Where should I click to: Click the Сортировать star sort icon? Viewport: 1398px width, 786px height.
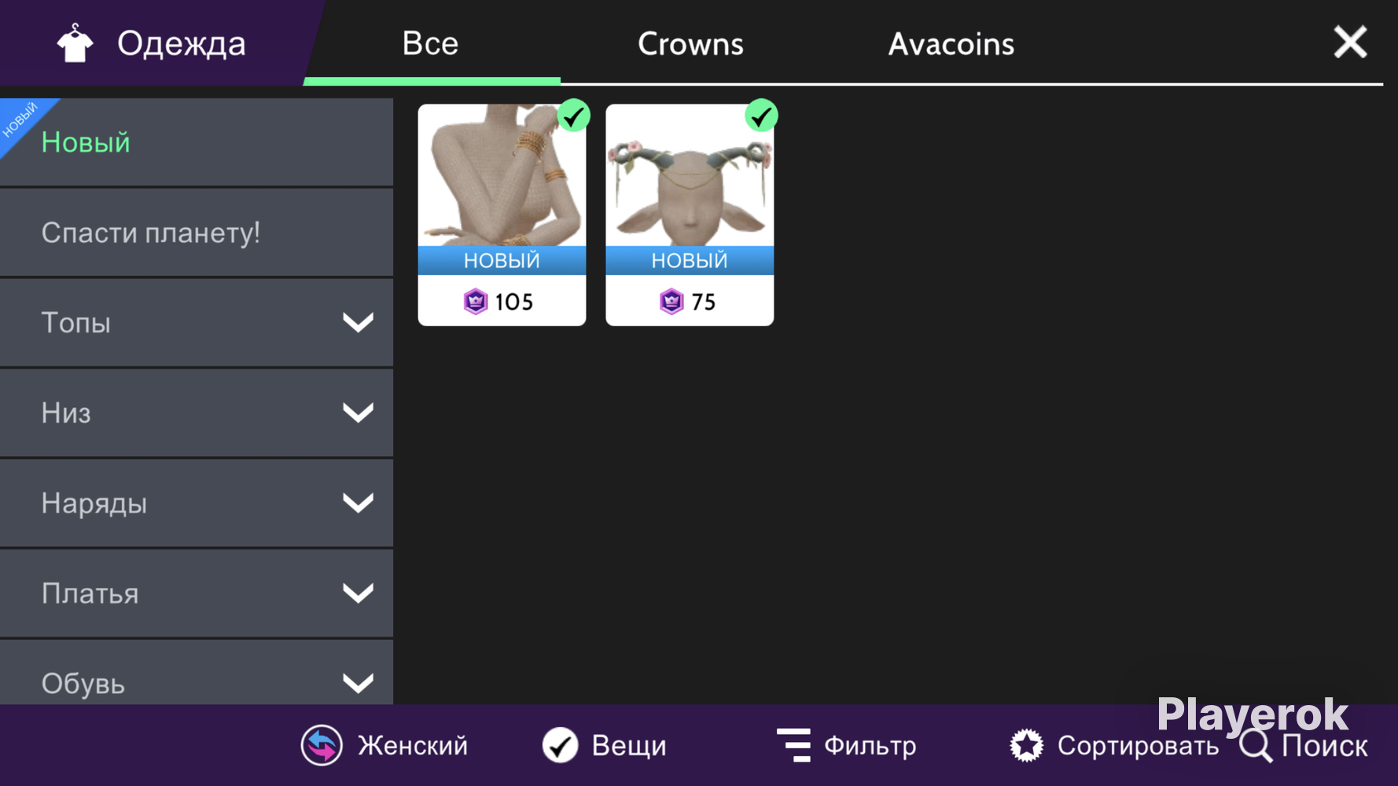click(x=1026, y=745)
